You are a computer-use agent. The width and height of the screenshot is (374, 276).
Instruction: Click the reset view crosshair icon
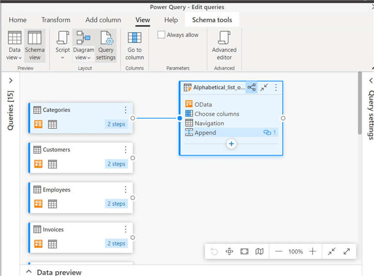229,251
